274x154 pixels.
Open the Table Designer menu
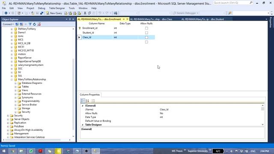57,8
